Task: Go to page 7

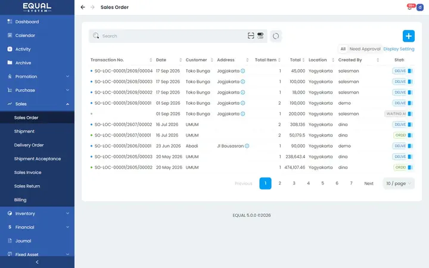Action: (x=351, y=183)
